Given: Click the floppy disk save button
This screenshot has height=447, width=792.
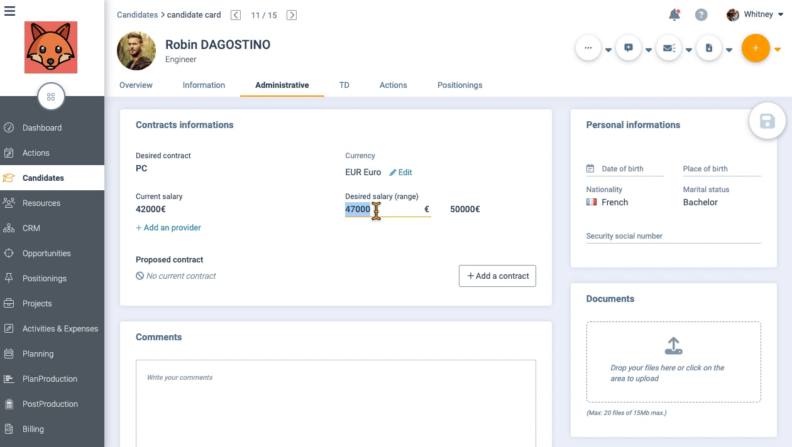Looking at the screenshot, I should 767,121.
